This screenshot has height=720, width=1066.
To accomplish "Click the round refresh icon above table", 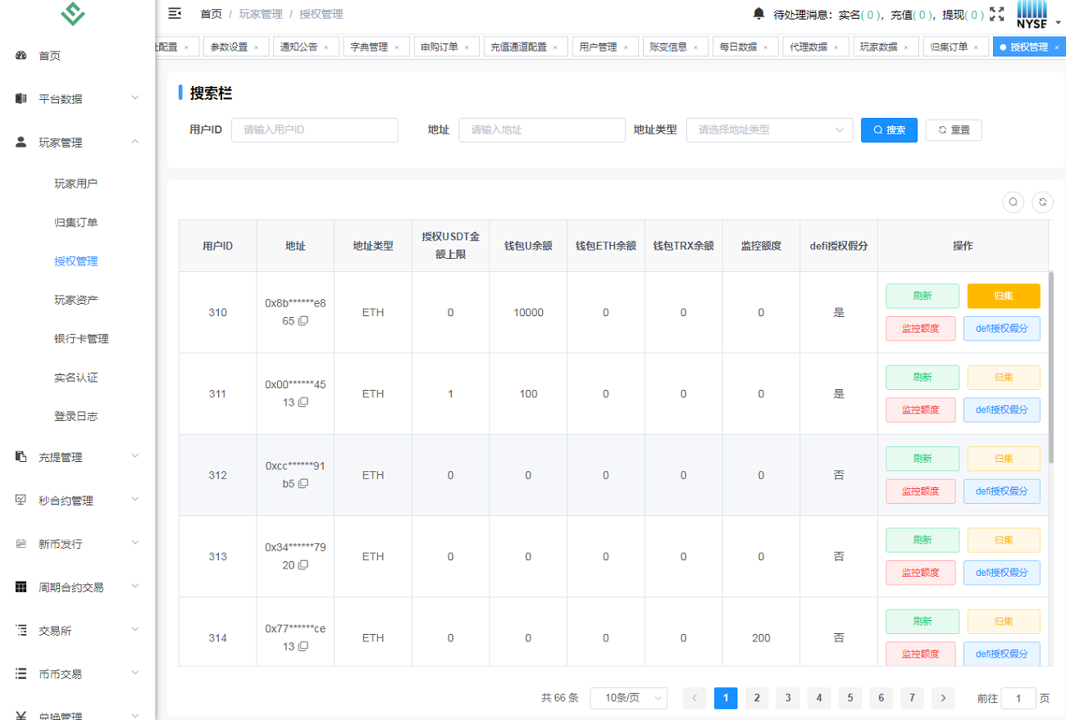I will point(1042,202).
